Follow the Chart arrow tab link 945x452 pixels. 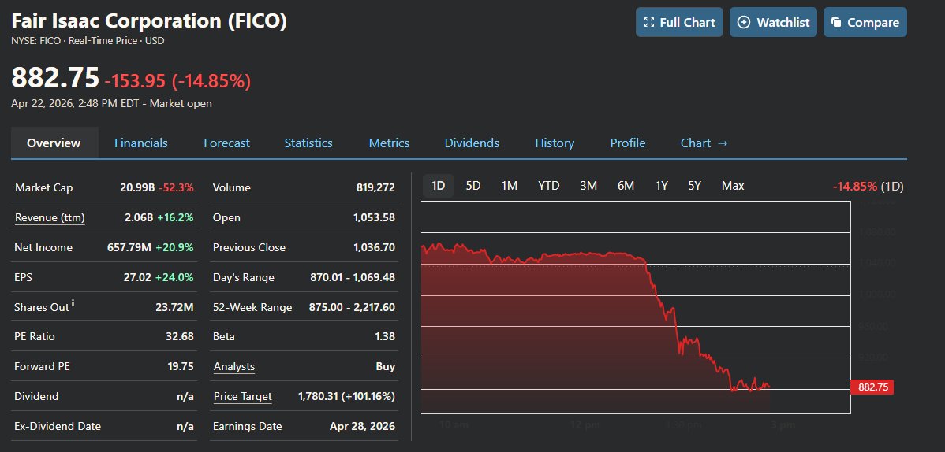(704, 143)
